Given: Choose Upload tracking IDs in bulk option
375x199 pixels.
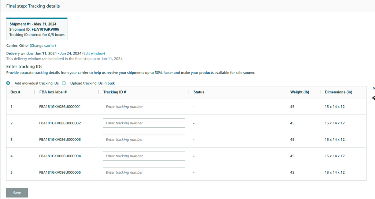Looking at the screenshot, I should 64,83.
